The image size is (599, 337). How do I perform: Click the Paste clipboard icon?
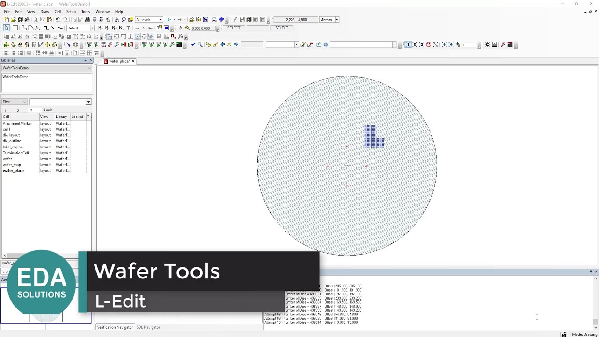50,20
